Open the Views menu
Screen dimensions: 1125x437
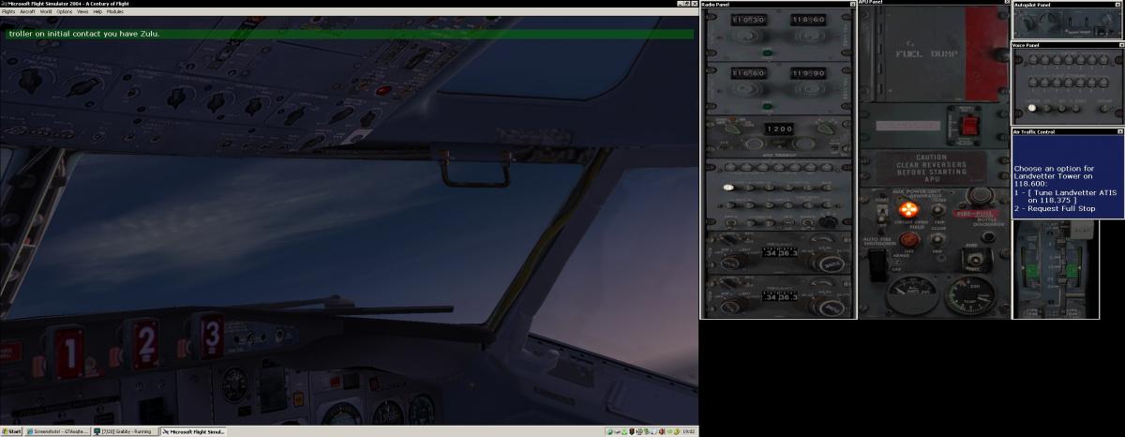pos(82,11)
